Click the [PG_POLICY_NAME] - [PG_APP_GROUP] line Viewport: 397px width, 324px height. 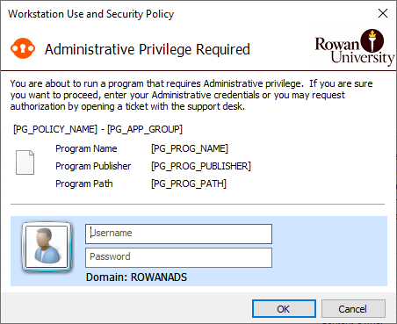97,129
